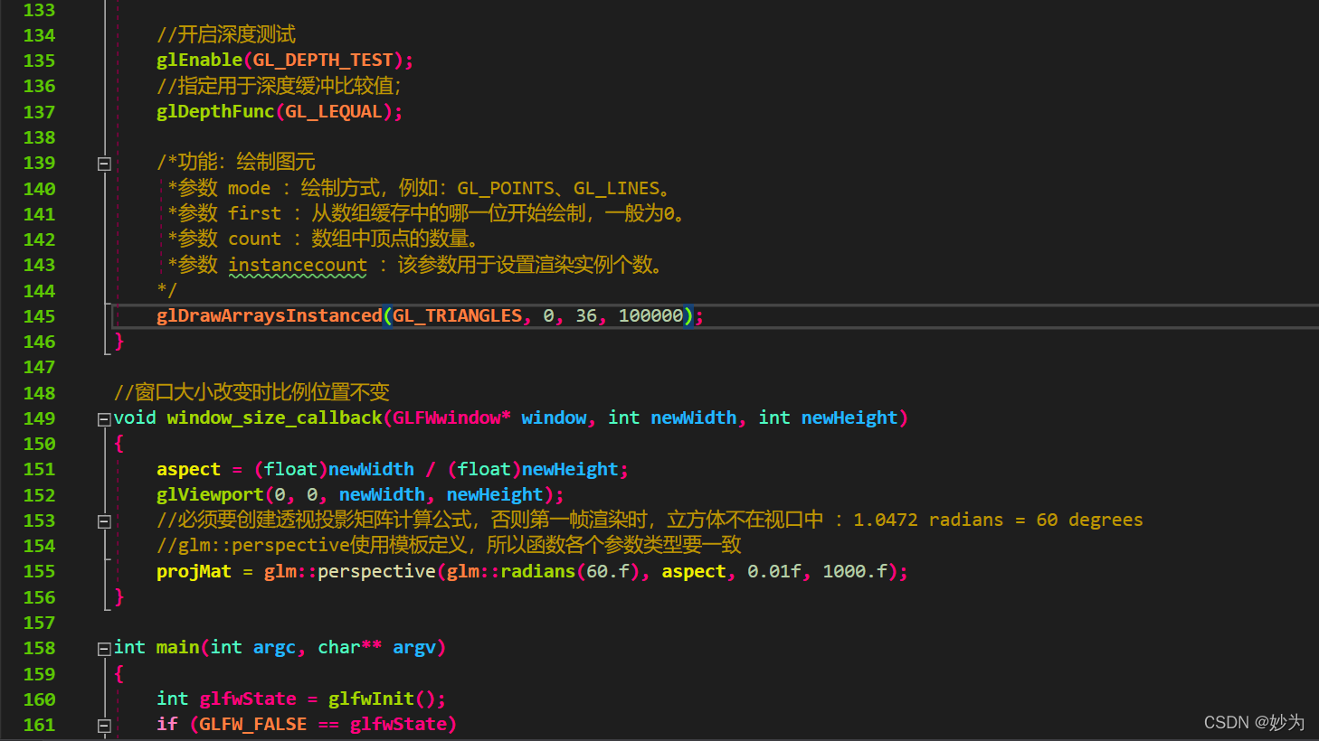Click argv parameter in main
Screen dimensions: 1319x741
[x=414, y=647]
